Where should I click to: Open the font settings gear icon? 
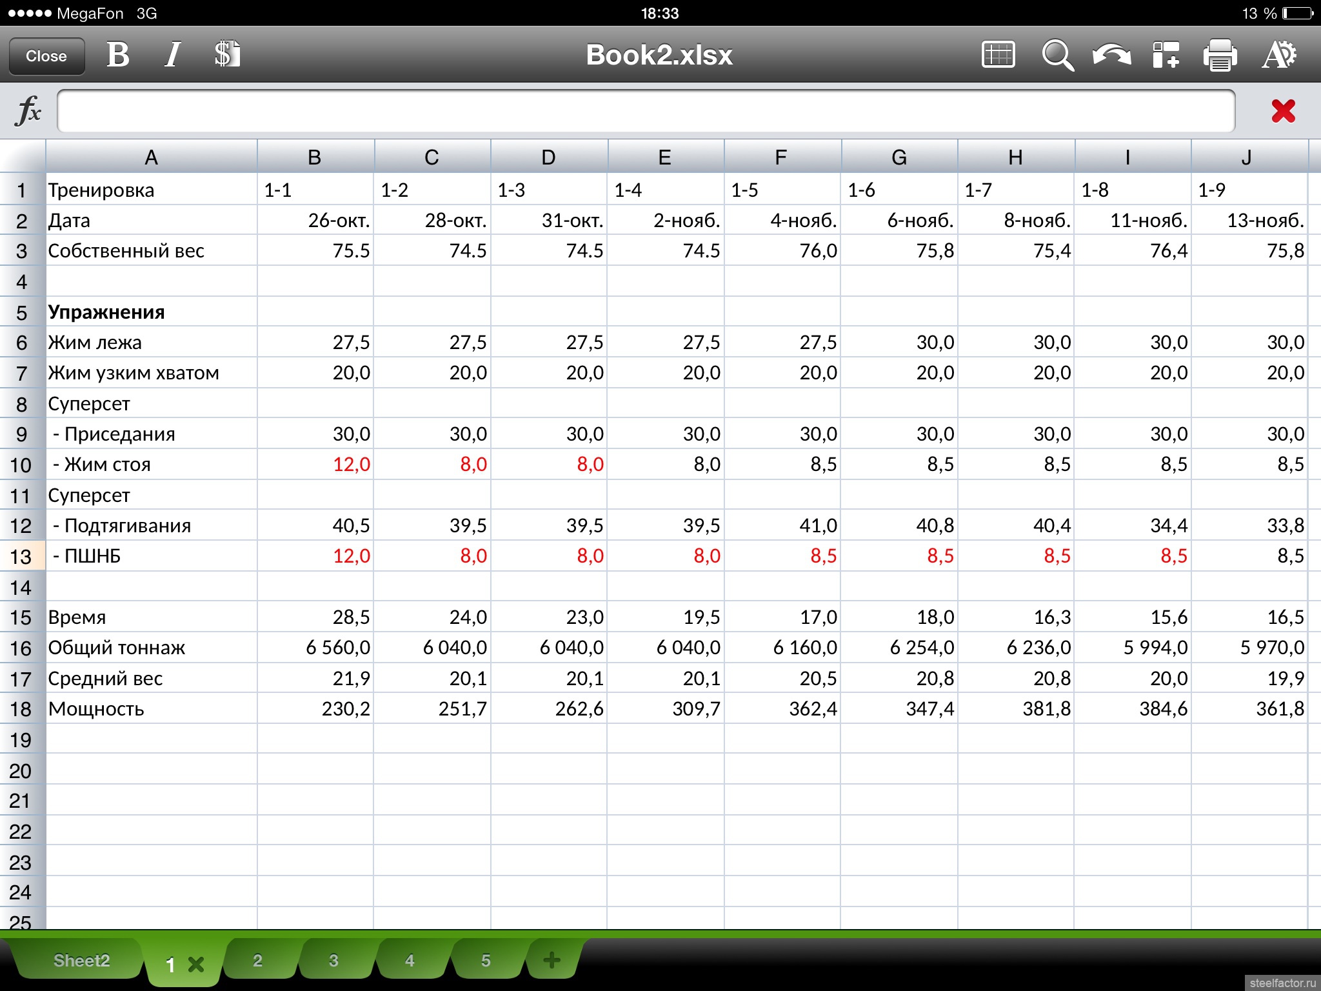click(1278, 55)
